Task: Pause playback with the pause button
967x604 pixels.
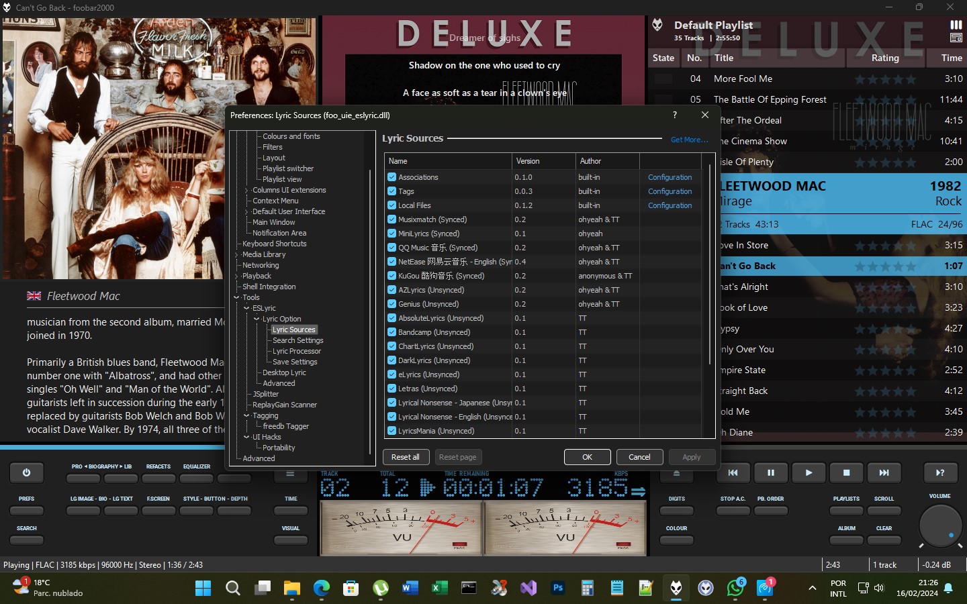Action: click(x=770, y=472)
